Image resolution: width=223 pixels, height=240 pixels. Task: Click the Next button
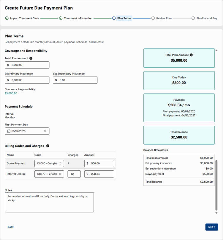click(211, 227)
